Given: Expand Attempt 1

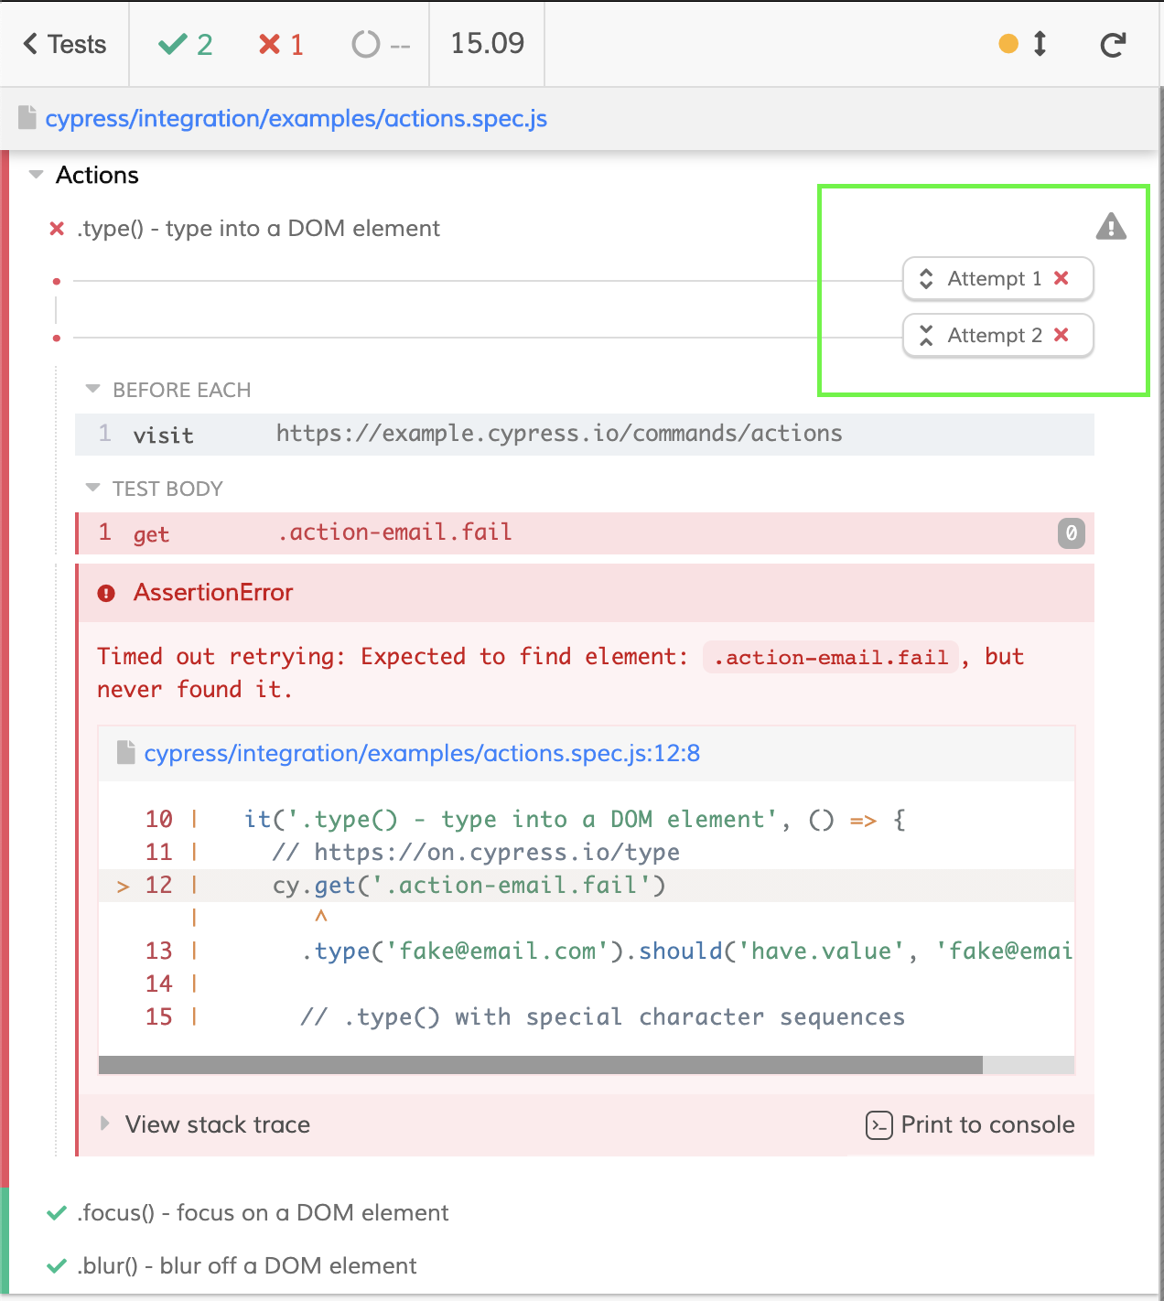Looking at the screenshot, I should 997,278.
